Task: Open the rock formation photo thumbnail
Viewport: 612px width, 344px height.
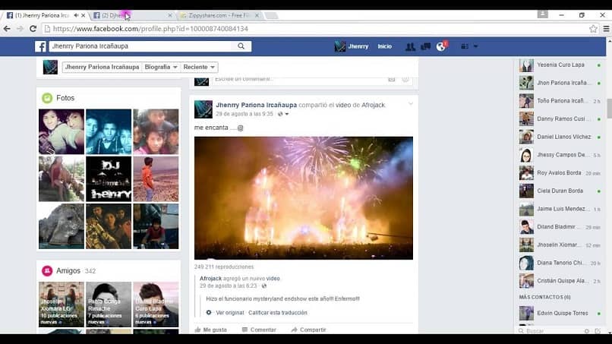Action: coord(62,226)
